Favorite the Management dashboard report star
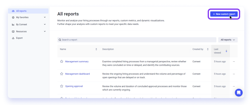Screen dimensions: 252x105 (62, 74)
